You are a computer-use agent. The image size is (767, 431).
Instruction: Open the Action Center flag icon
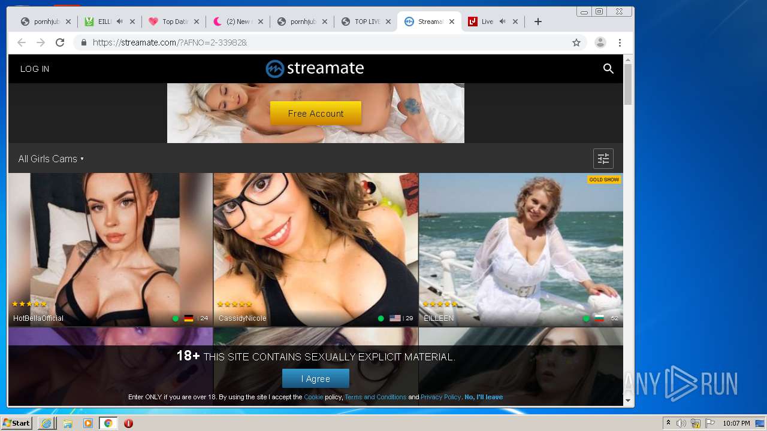710,423
